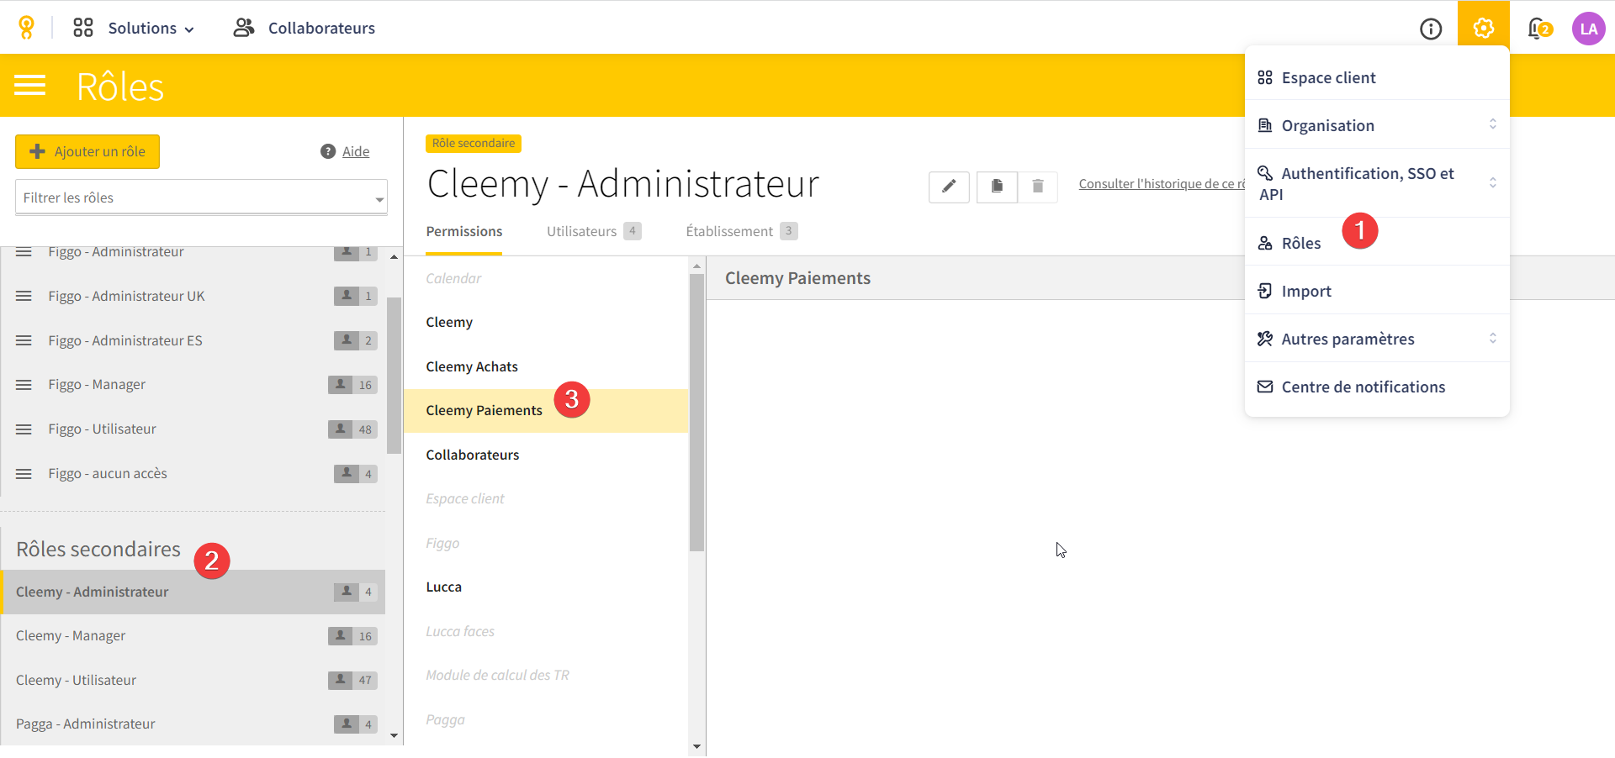This screenshot has width=1615, height=758.
Task: Delete the role with the trash icon
Action: coord(1037,187)
